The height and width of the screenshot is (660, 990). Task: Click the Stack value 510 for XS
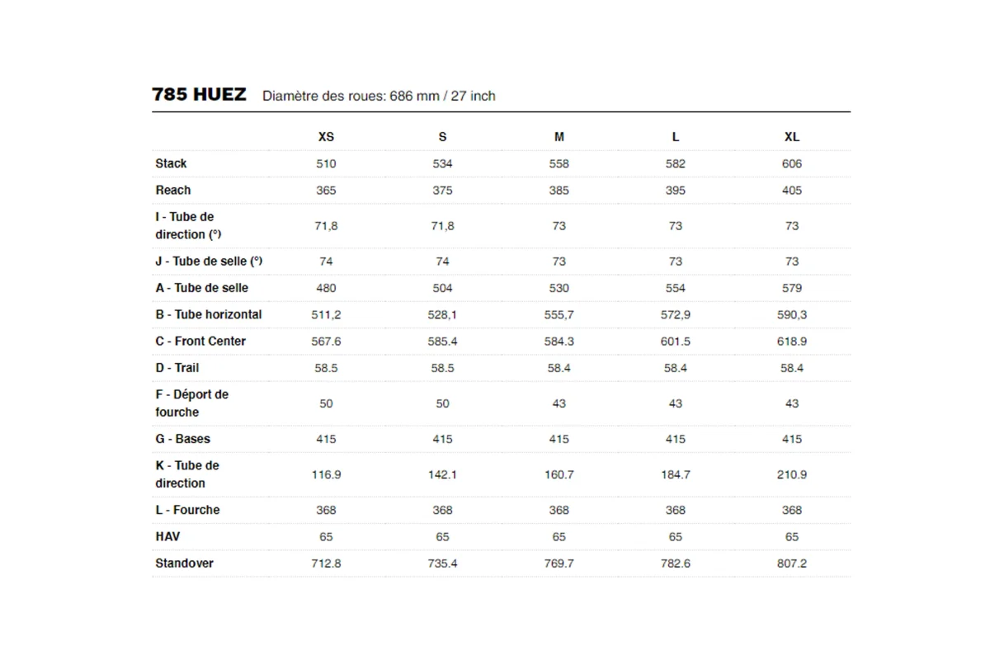pos(326,163)
